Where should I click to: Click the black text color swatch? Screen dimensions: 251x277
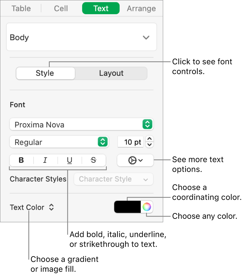127,207
